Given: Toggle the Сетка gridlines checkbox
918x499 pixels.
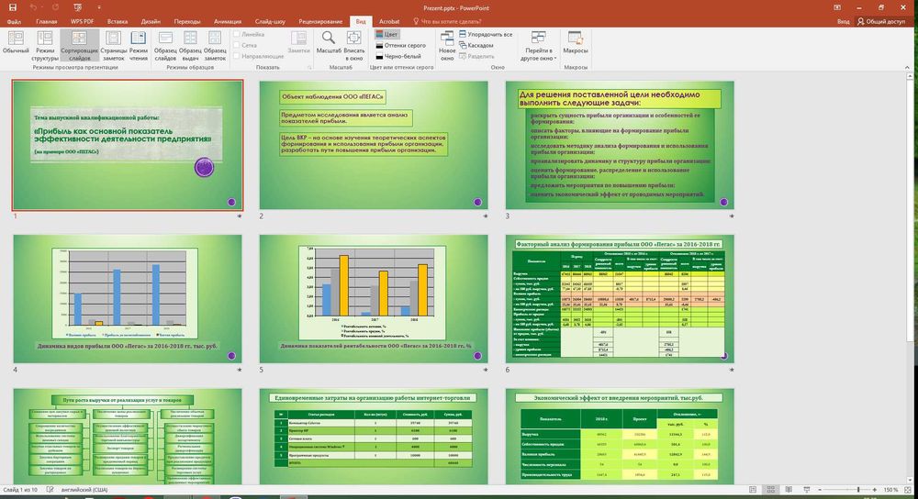Looking at the screenshot, I should tap(237, 45).
